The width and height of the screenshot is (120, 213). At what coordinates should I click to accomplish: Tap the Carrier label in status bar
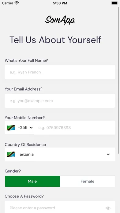(8, 3)
